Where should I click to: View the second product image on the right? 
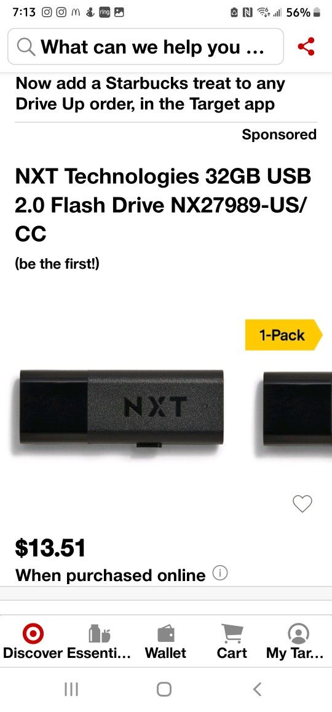pos(298,408)
